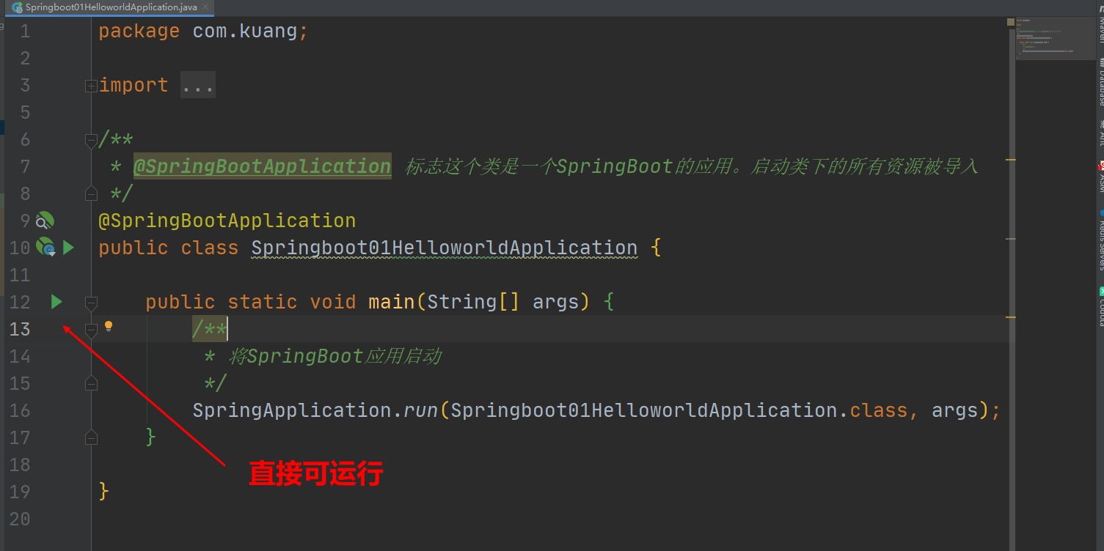Open the ASM tool window
Image resolution: width=1104 pixels, height=551 pixels.
[x=1100, y=178]
